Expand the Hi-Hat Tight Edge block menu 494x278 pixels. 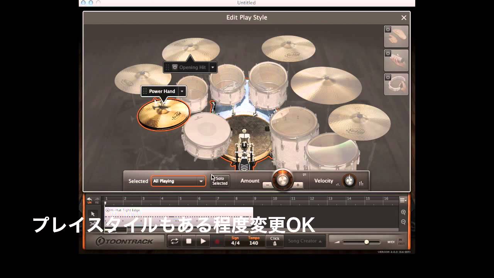[x=108, y=210]
